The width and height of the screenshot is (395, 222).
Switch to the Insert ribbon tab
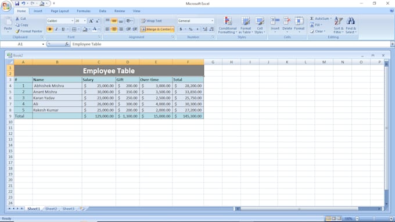38,11
